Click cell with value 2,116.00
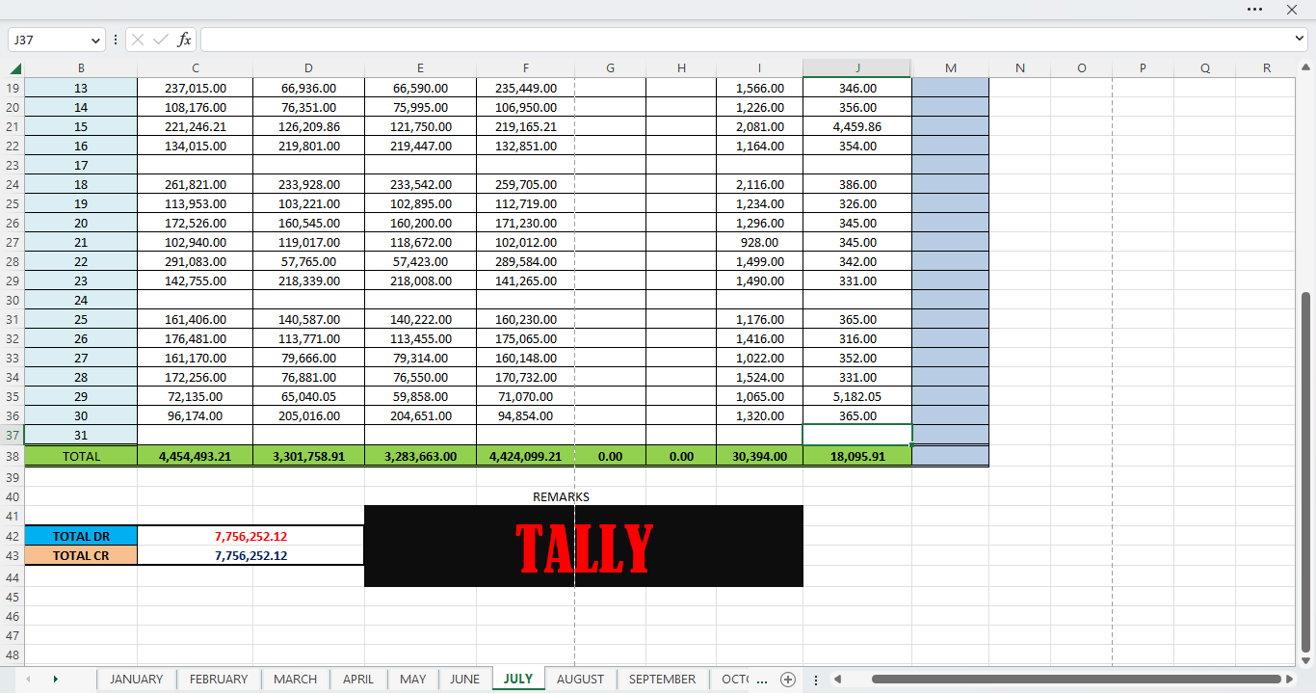This screenshot has height=694, width=1316. [759, 184]
